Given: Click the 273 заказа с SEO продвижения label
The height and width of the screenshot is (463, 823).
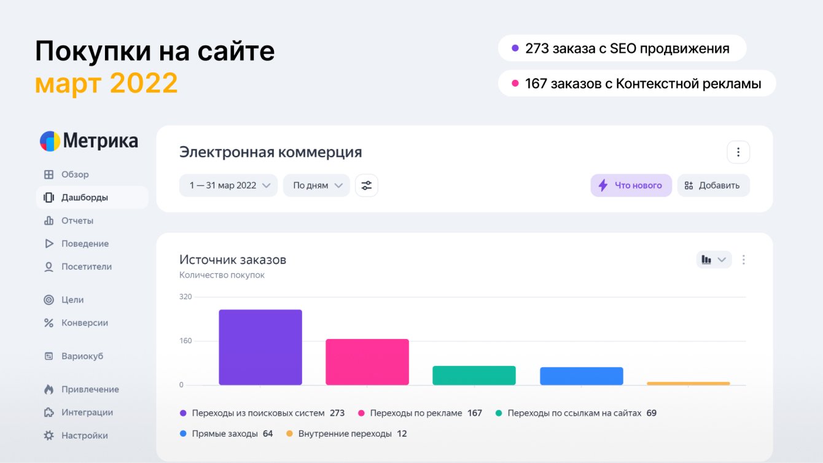Looking at the screenshot, I should pyautogui.click(x=622, y=48).
